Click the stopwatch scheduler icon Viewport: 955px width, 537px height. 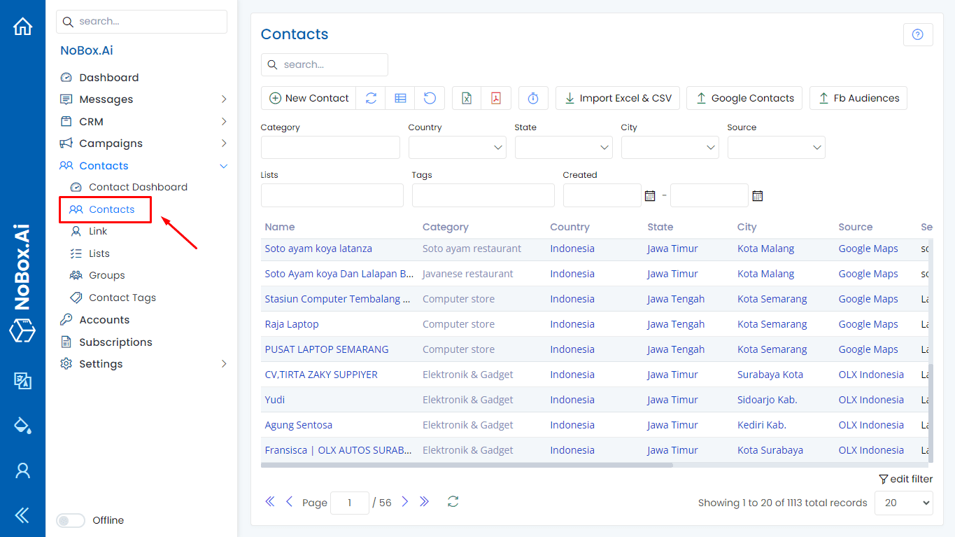point(533,98)
